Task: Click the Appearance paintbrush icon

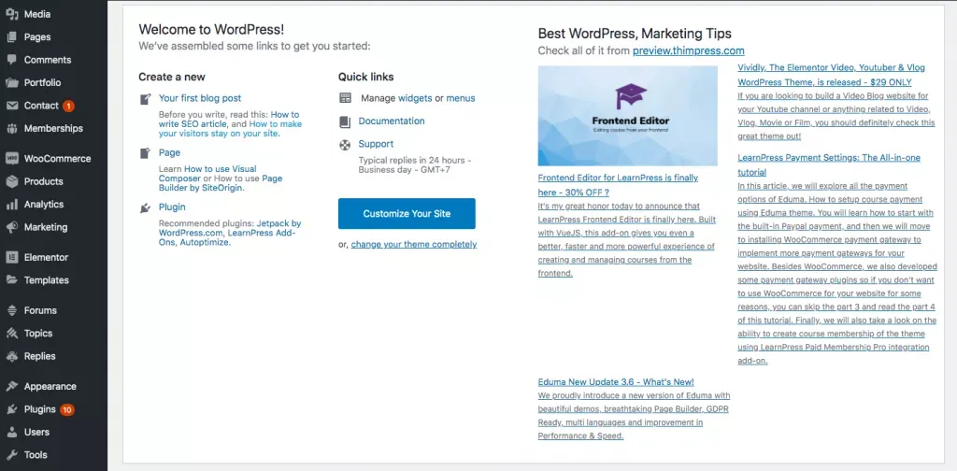Action: (11, 386)
